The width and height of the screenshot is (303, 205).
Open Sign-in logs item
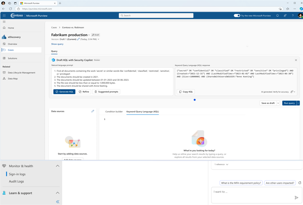17,174
